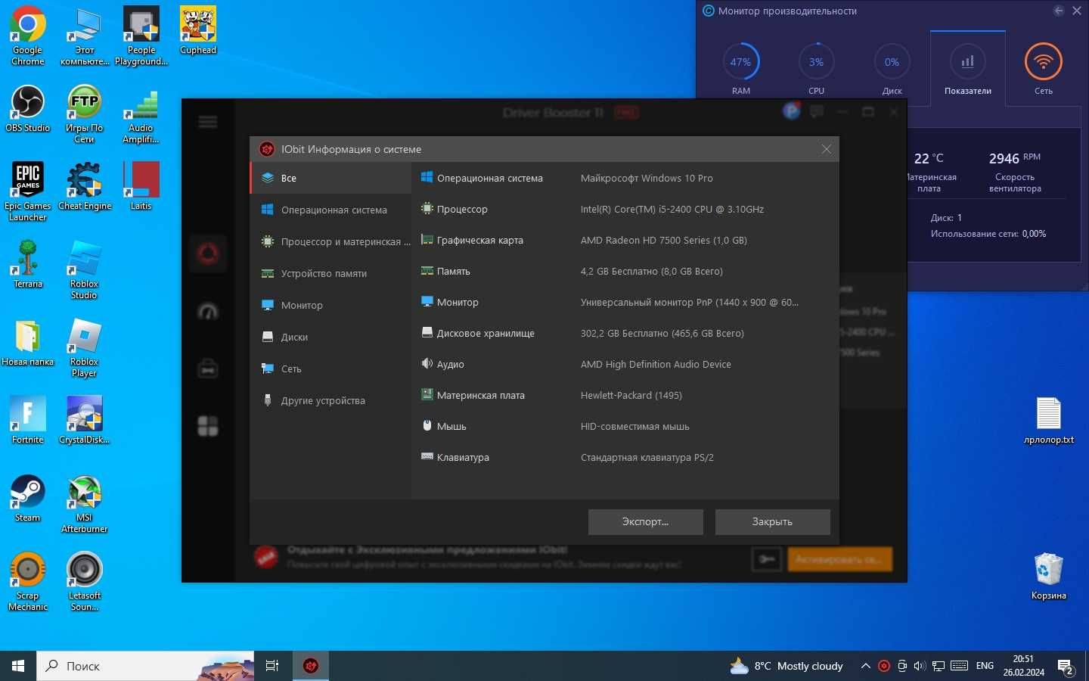Open Task View in taskbar
Screen dimensions: 1089x681
click(272, 666)
